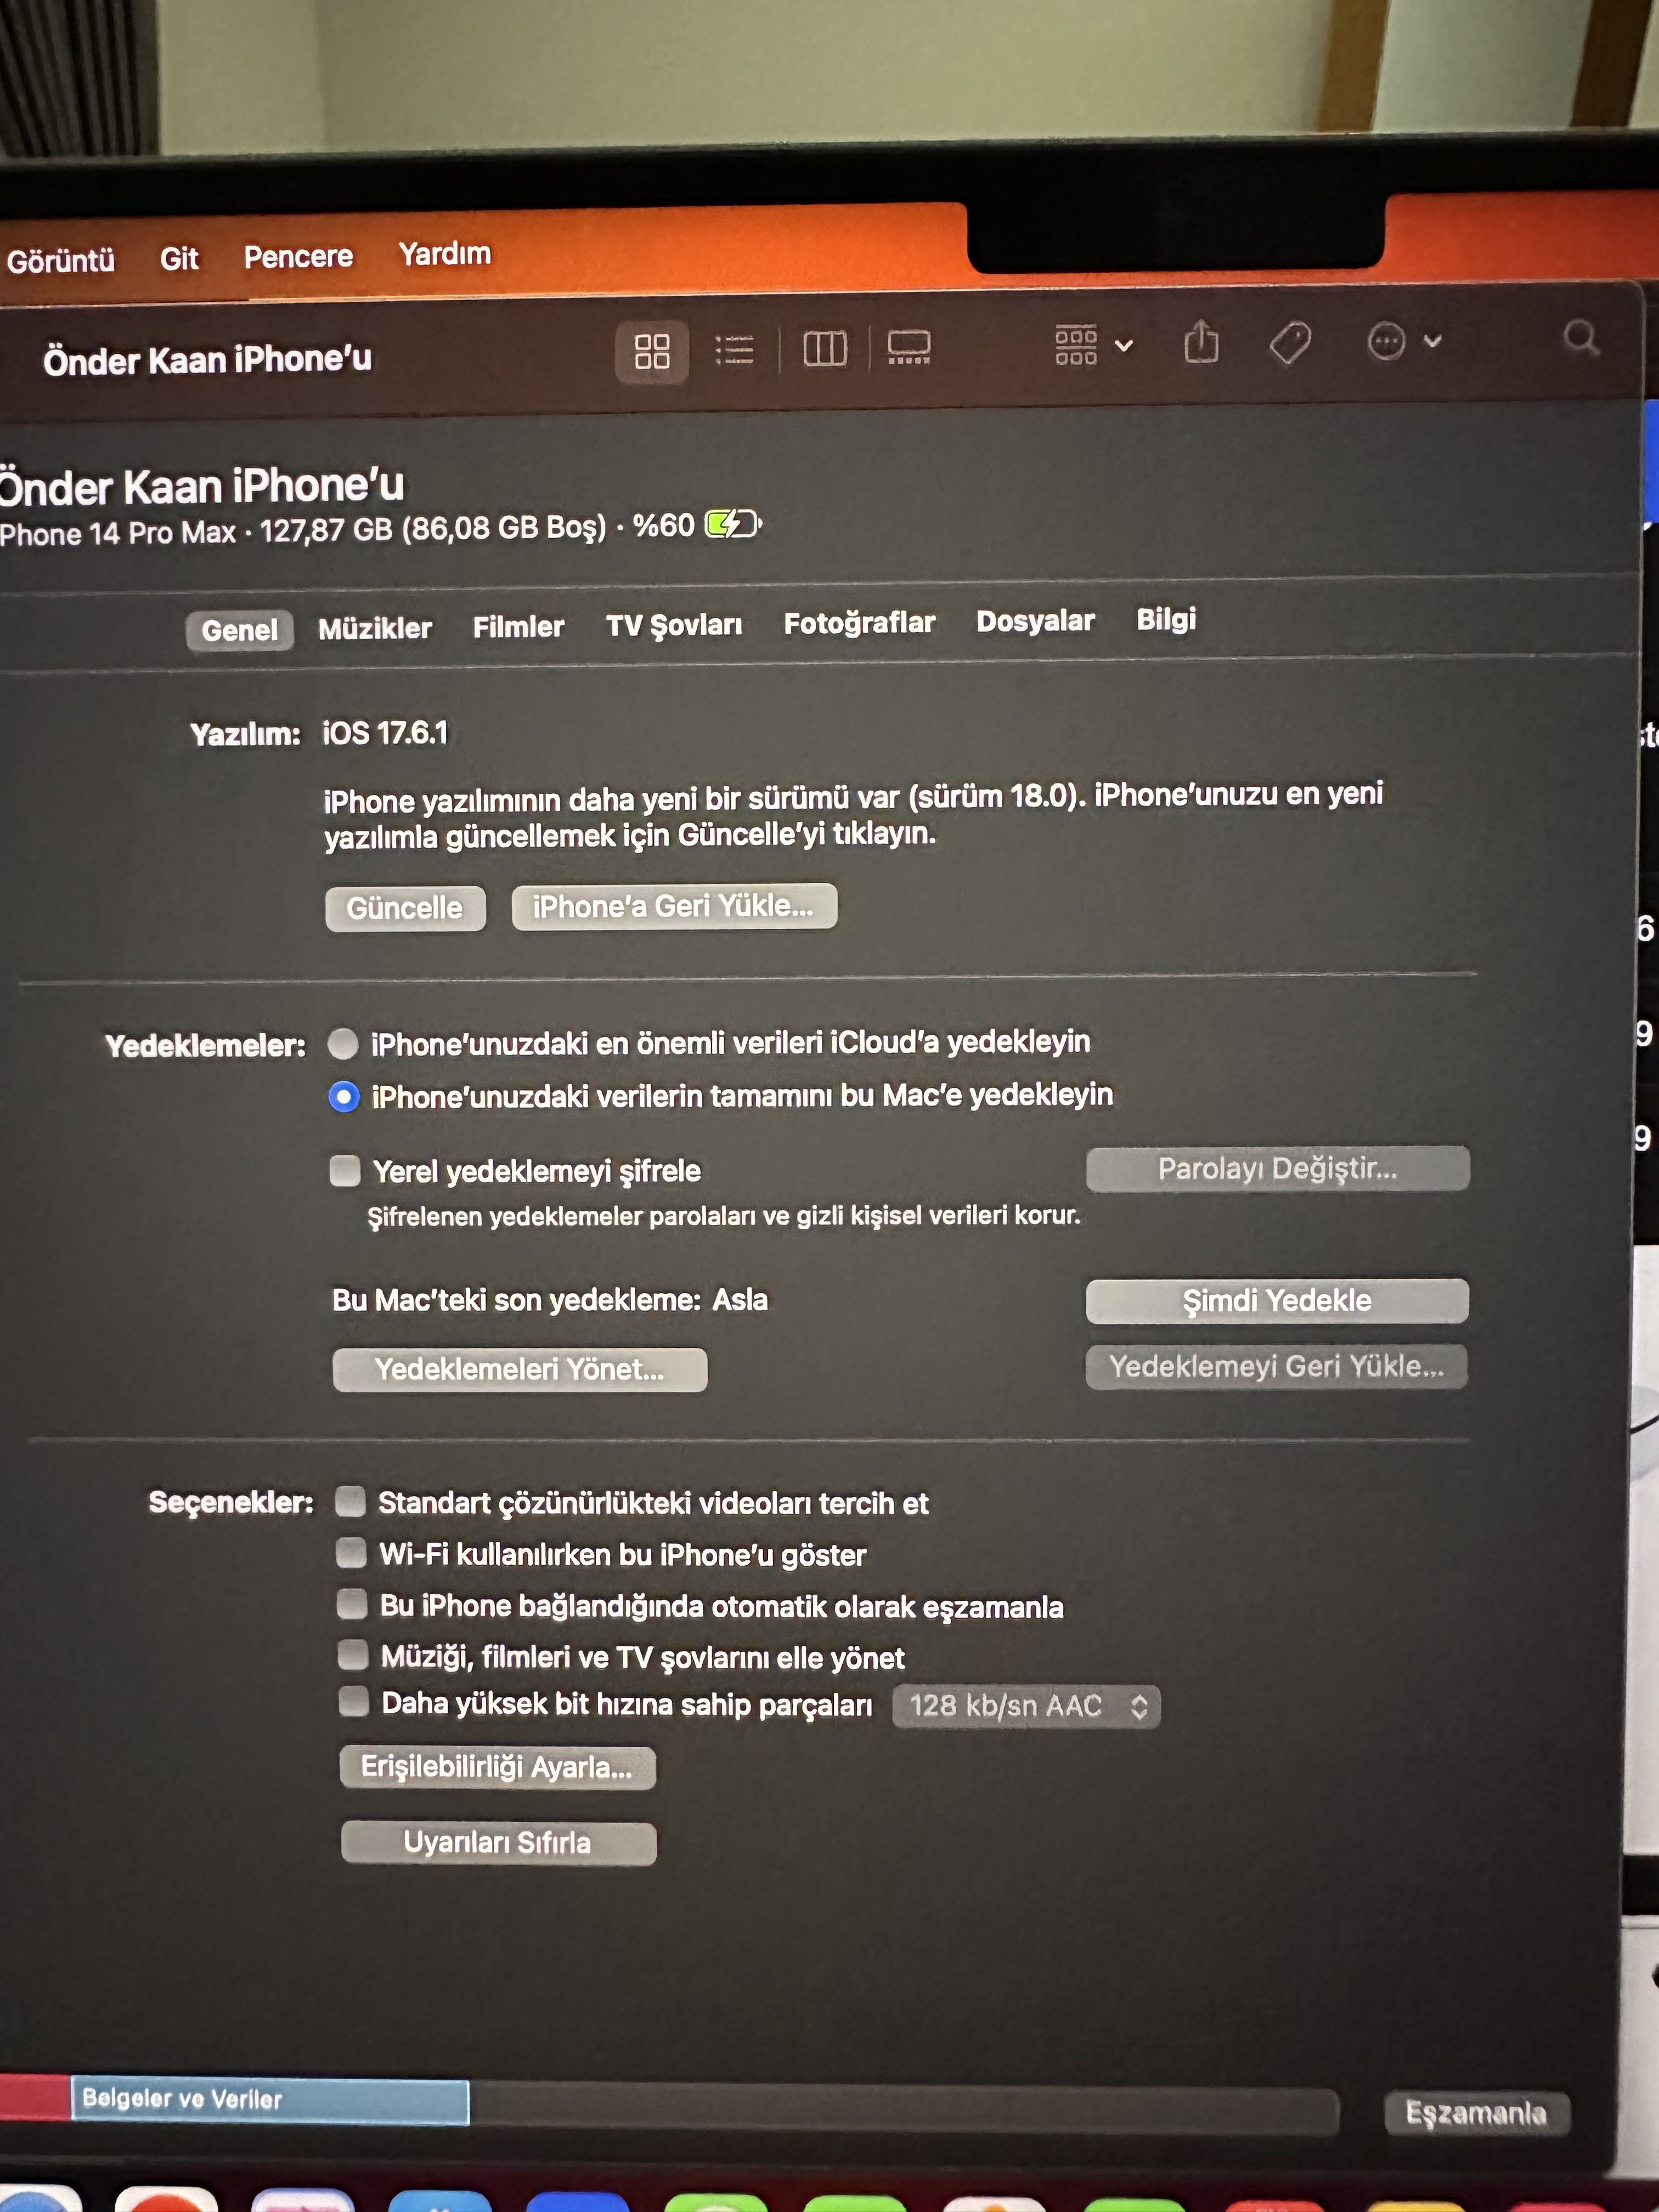1659x2212 pixels.
Task: Open the 128 kb/sn AAC dropdown
Action: coord(1027,1706)
